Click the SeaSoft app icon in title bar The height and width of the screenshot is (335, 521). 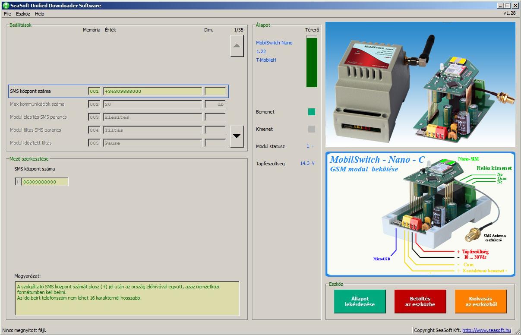pyautogui.click(x=6, y=6)
